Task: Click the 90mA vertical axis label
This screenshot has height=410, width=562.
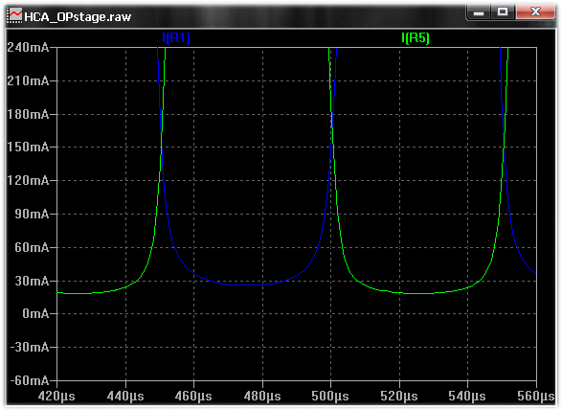Action: coord(32,215)
